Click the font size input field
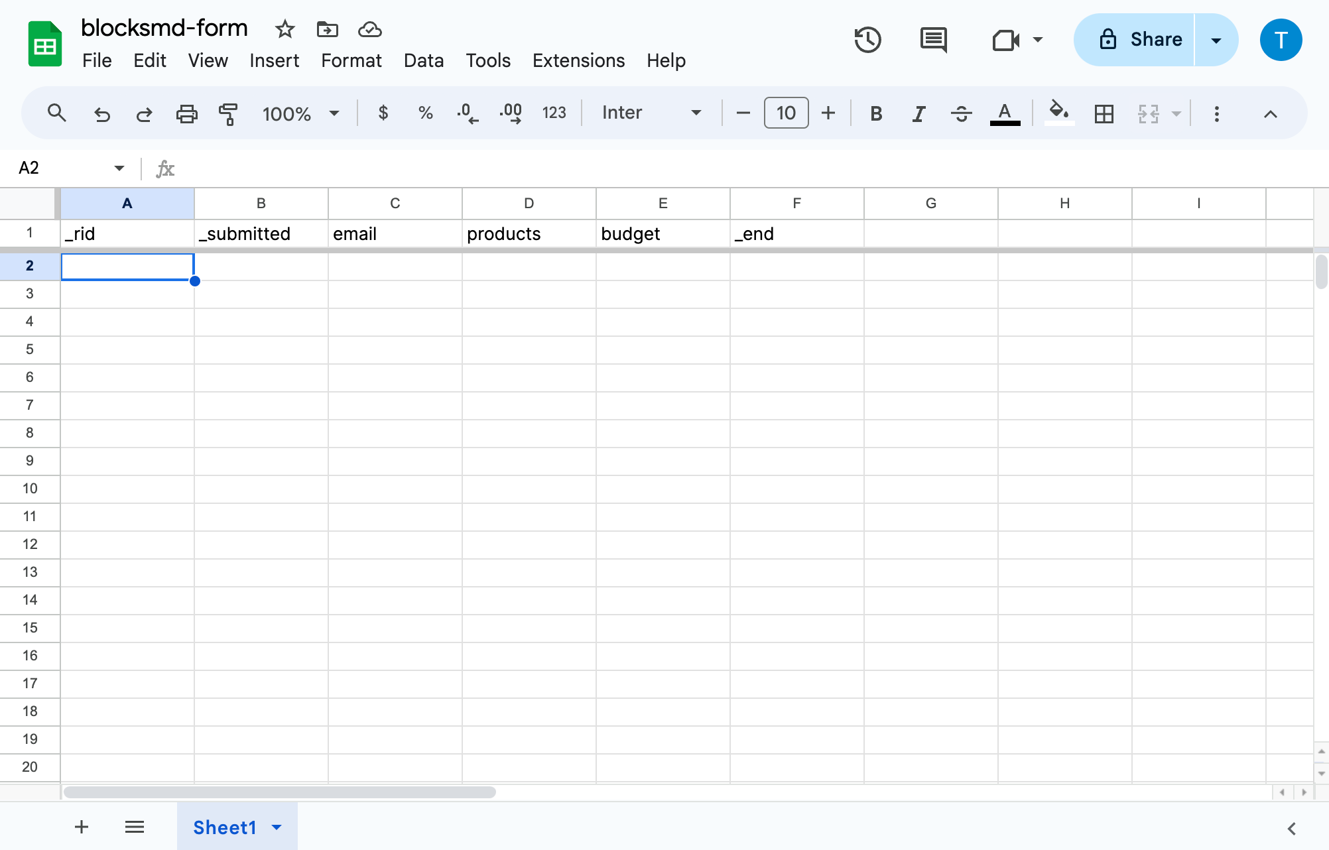1329x850 pixels. (786, 113)
